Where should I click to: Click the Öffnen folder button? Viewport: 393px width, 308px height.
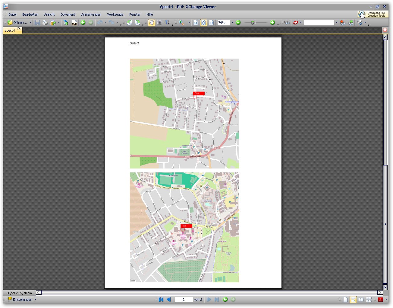click(x=17, y=23)
